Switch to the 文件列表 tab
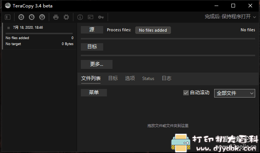260x153 pixels. tap(91, 78)
